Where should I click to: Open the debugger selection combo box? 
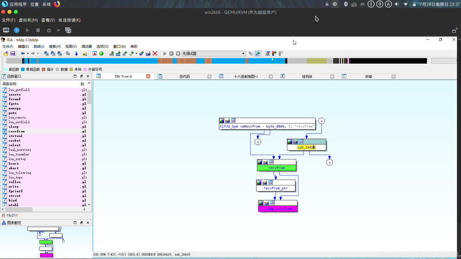214,54
